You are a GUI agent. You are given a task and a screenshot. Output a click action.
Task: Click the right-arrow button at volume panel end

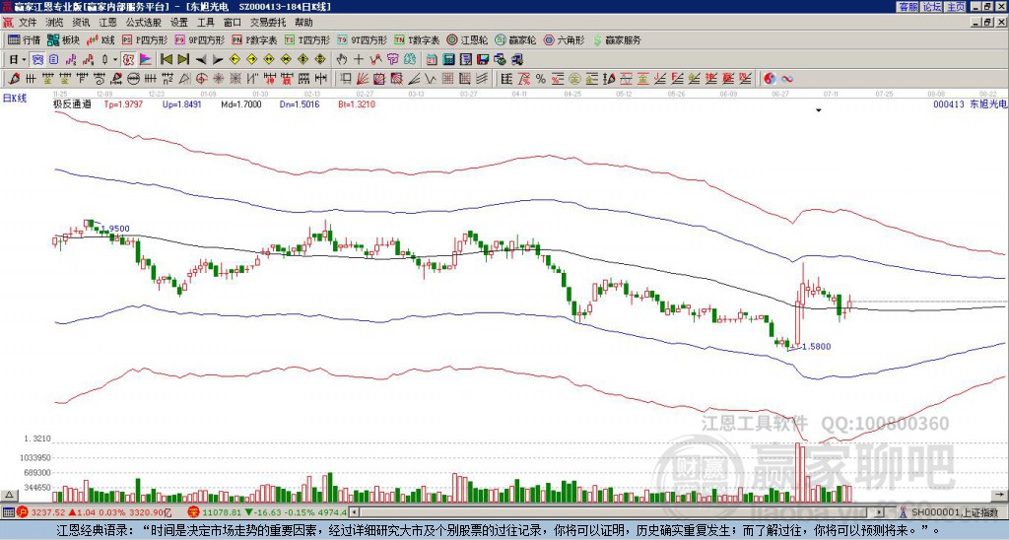[1000, 495]
